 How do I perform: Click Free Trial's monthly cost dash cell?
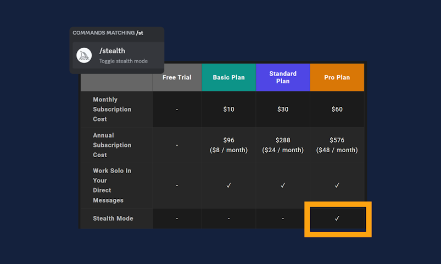coord(177,109)
